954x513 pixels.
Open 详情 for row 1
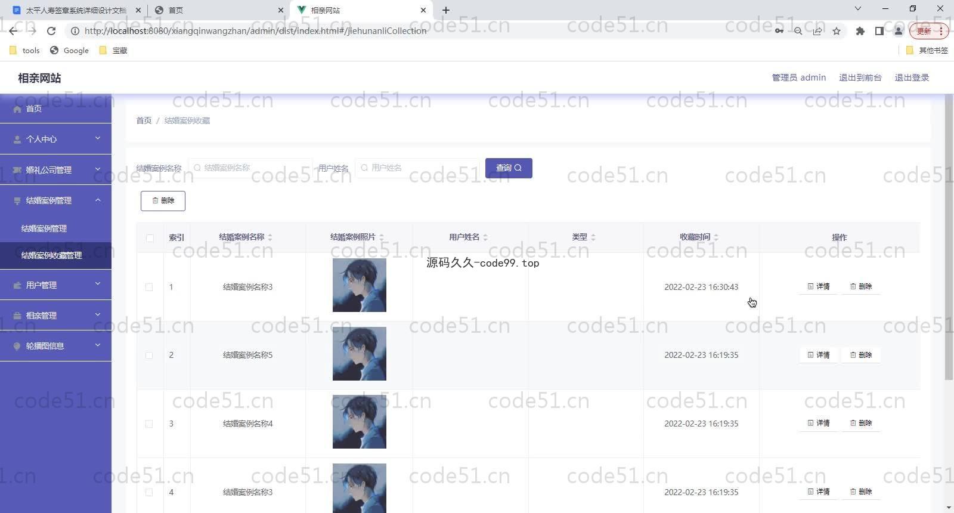(819, 286)
